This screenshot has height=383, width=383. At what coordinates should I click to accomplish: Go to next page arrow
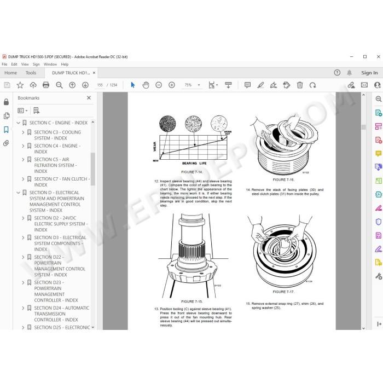pos(85,85)
